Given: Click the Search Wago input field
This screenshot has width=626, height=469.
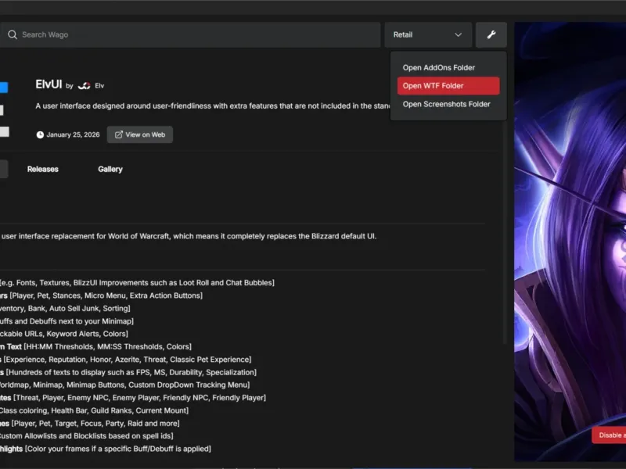Looking at the screenshot, I should tap(189, 34).
